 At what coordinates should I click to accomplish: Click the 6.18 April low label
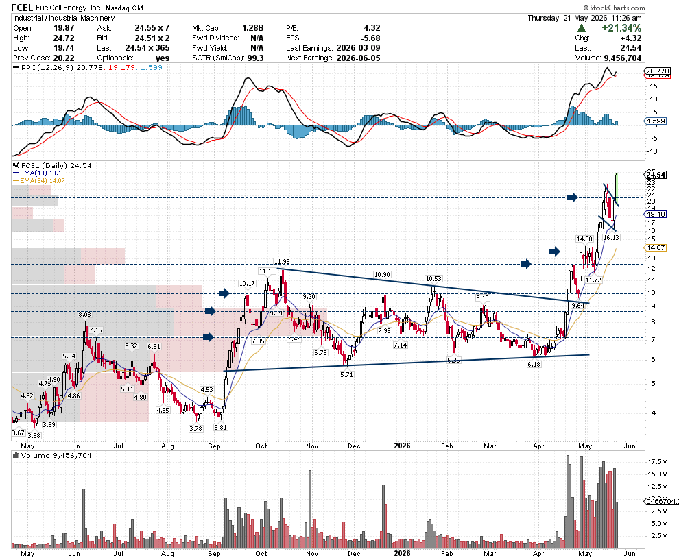(x=534, y=365)
